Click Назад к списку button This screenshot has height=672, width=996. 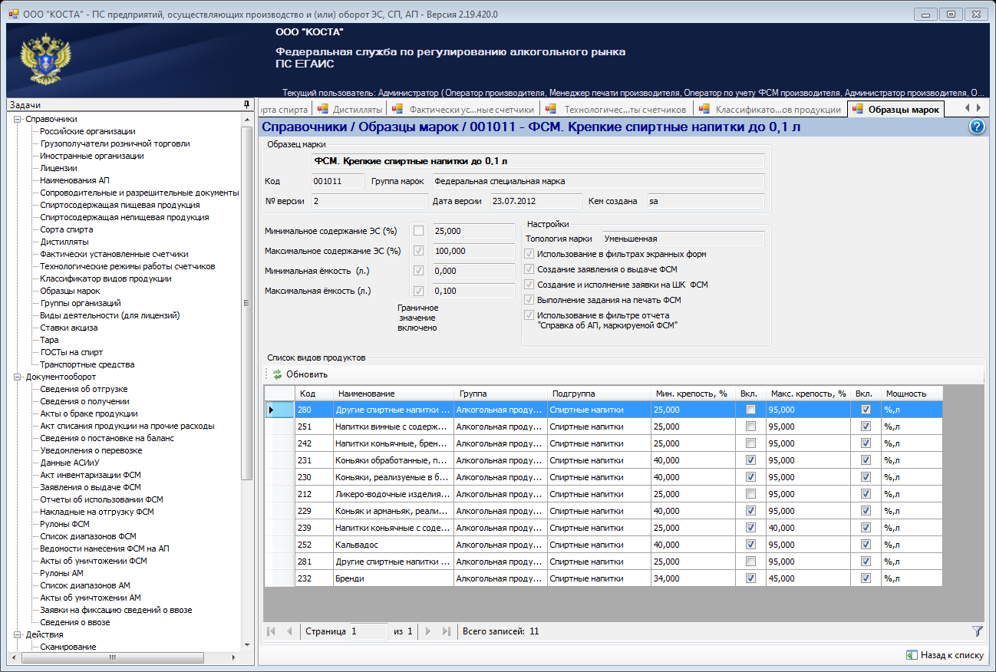[x=945, y=655]
